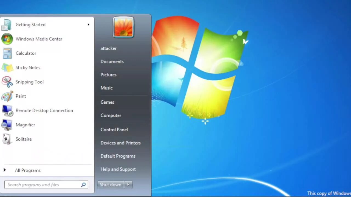Click the user account flower picture

(x=123, y=27)
